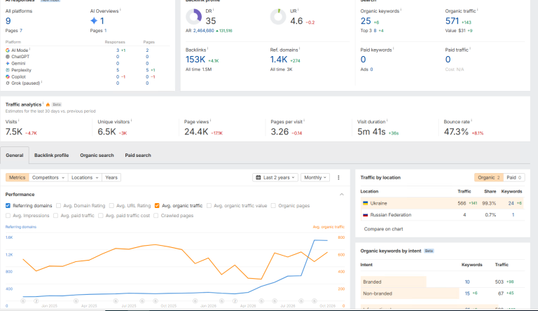Switch to the Organic search tab

(x=97, y=155)
